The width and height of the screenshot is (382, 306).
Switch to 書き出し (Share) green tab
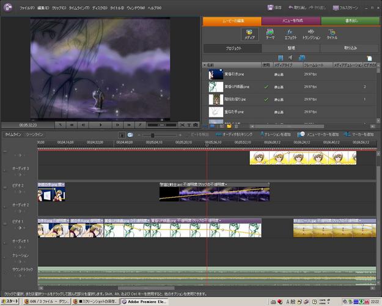point(350,21)
